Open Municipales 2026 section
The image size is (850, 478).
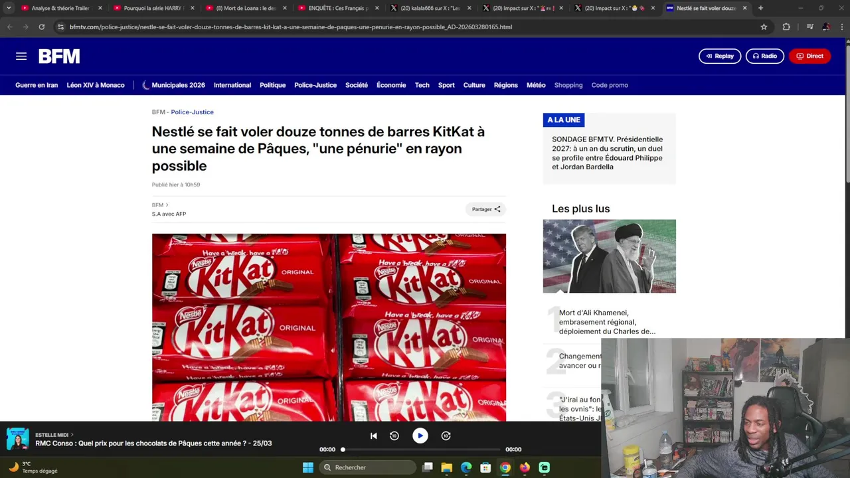(174, 85)
